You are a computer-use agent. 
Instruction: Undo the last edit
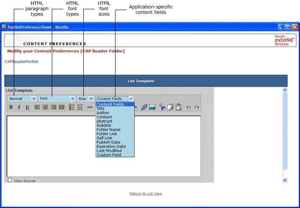click(x=188, y=107)
